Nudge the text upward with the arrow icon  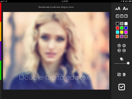tap(119, 46)
